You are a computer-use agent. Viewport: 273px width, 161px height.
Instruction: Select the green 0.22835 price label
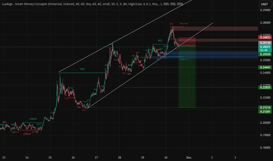[x=265, y=87]
